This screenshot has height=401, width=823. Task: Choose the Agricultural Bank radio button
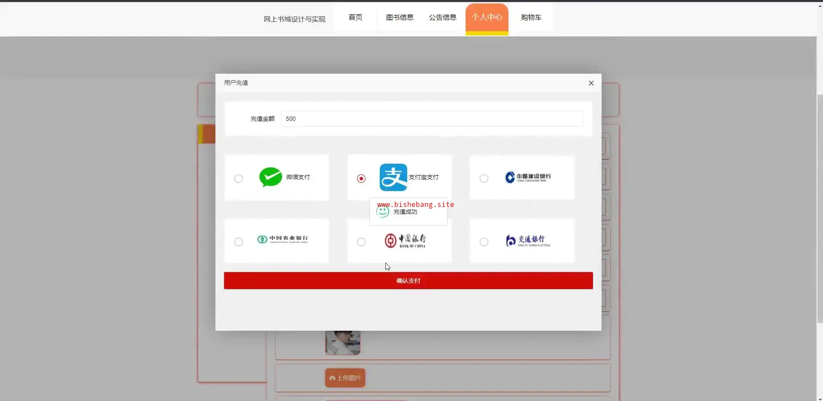coord(239,242)
